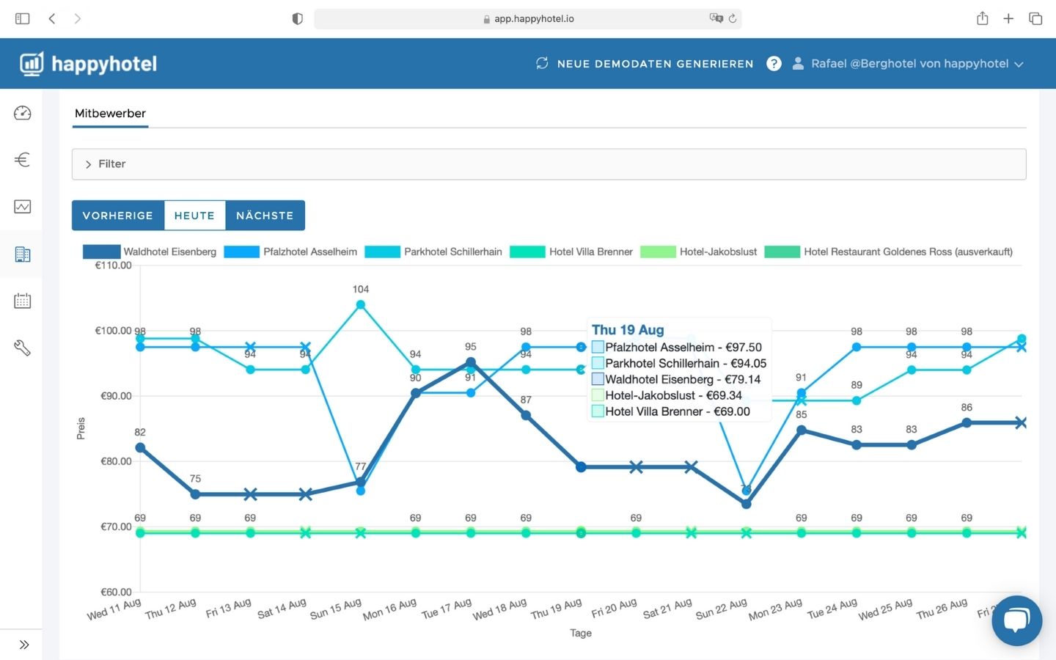This screenshot has width=1056, height=660.
Task: Toggle Hotel Restaurant Goldenes Ross legend series
Action: point(889,252)
